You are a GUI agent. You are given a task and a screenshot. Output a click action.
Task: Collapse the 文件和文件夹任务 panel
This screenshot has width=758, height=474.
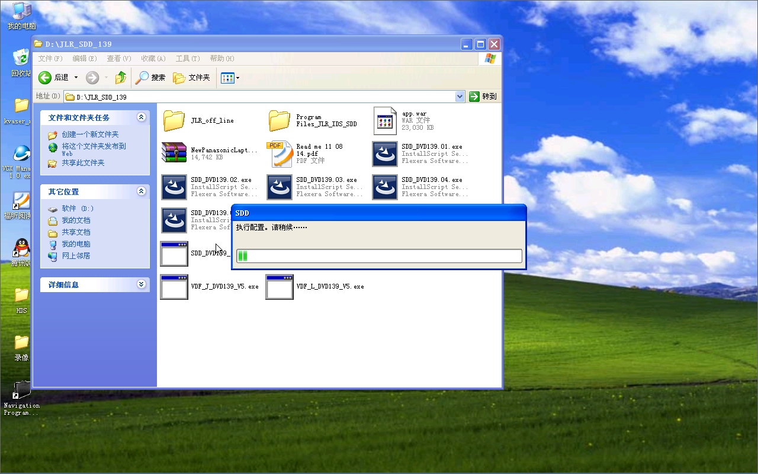tap(141, 117)
